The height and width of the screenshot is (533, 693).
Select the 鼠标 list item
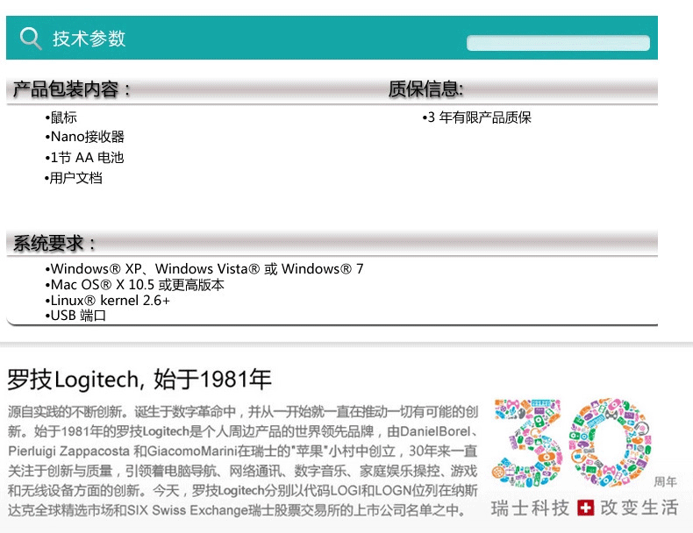(61, 117)
